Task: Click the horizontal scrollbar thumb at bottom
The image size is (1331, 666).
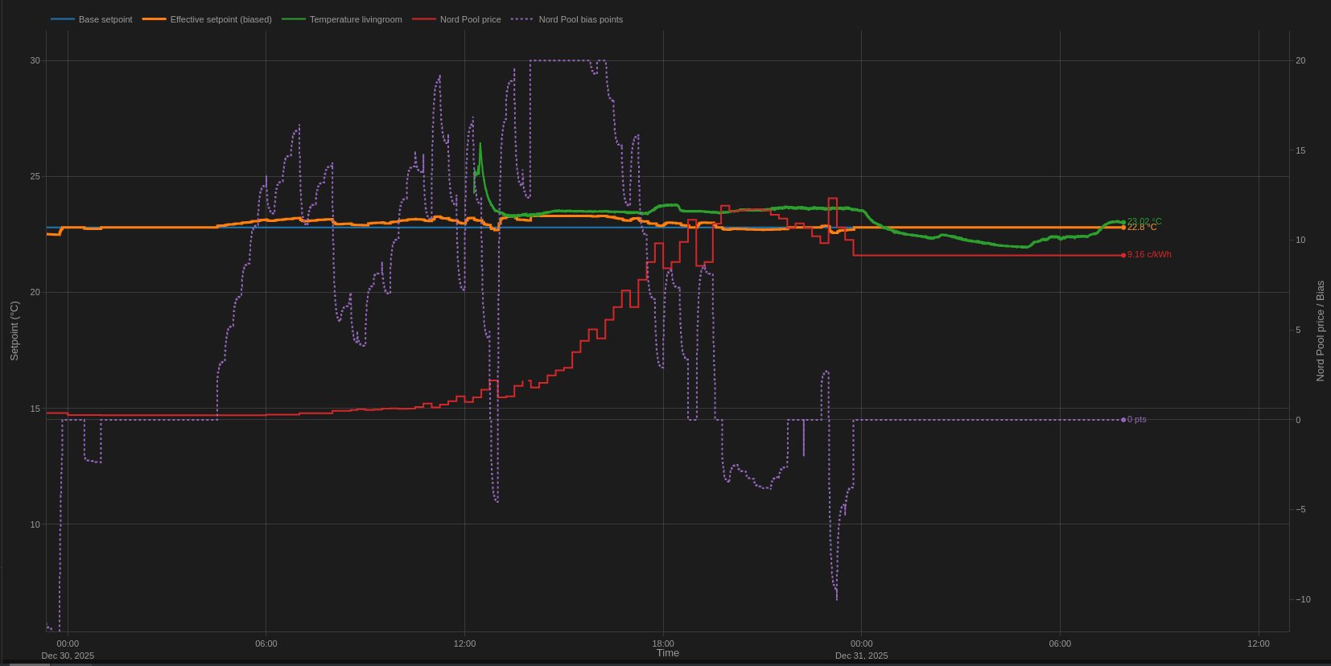Action: (x=29, y=664)
